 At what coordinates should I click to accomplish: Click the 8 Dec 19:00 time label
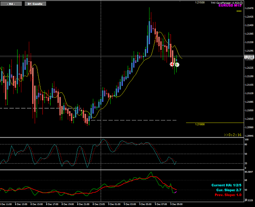tap(68, 204)
